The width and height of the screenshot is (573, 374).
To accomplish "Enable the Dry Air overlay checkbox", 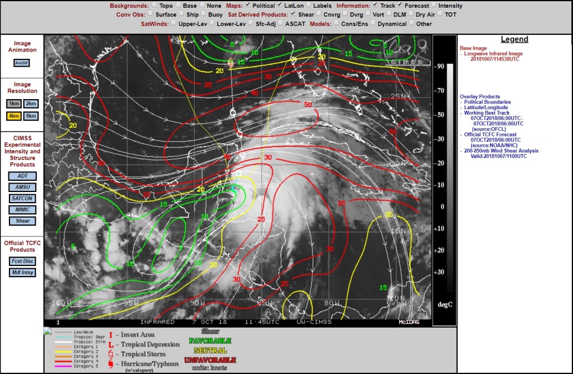I will click(x=411, y=14).
